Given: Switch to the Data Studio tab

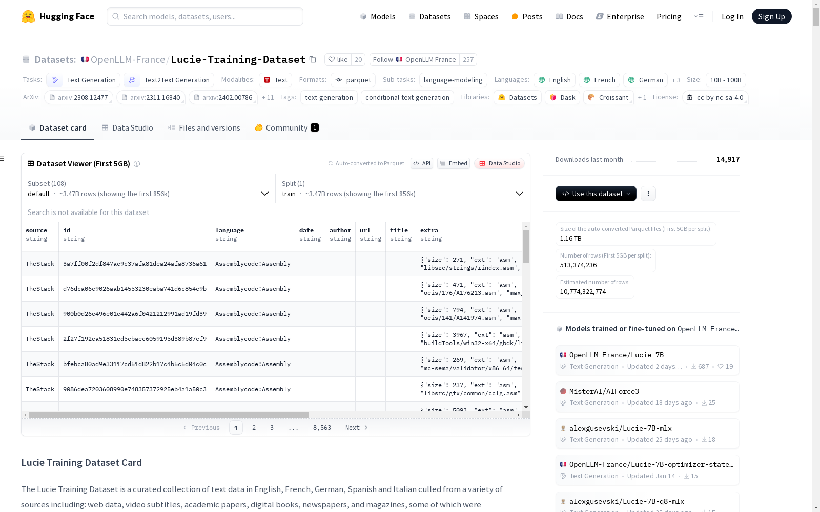Looking at the screenshot, I should (x=127, y=128).
